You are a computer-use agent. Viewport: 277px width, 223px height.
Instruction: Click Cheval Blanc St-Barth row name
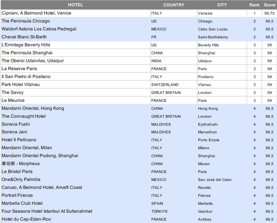(24, 37)
